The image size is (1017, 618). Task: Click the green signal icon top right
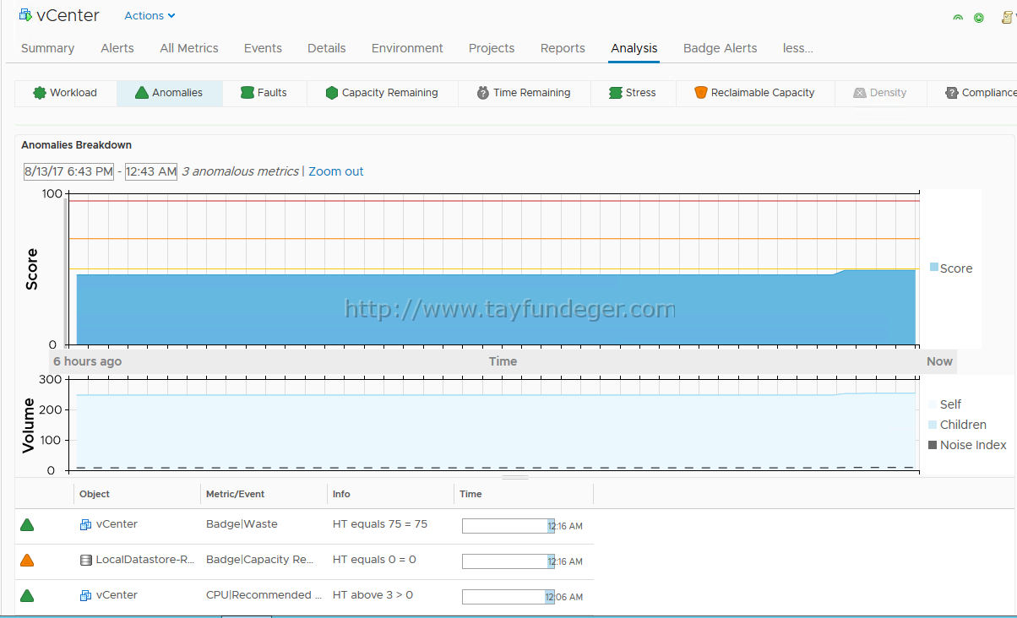(x=958, y=17)
